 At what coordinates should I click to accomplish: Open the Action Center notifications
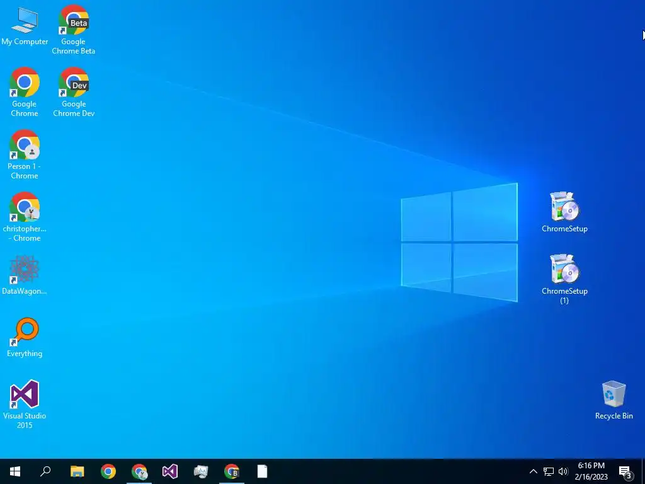[625, 471]
